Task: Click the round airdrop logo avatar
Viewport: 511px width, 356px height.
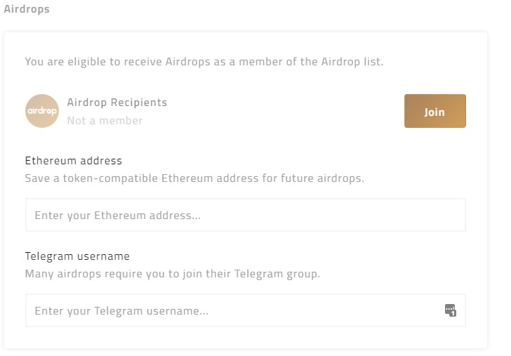Action: (42, 111)
